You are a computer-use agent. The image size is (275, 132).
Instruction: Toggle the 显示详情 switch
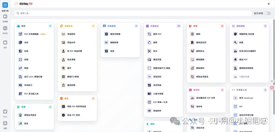pos(267,13)
